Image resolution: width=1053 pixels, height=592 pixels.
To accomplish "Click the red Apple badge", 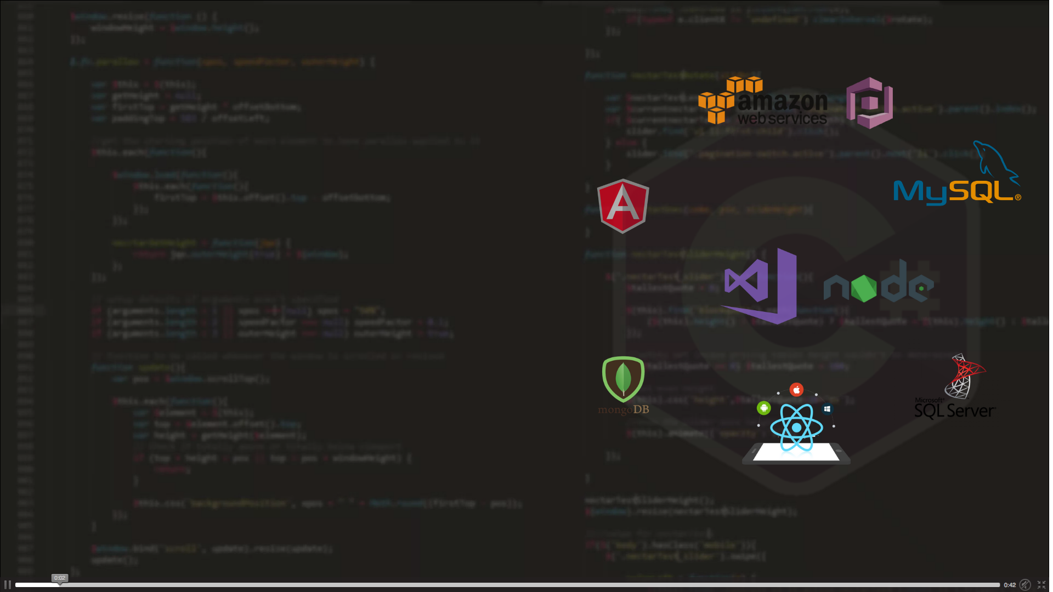I will (796, 390).
